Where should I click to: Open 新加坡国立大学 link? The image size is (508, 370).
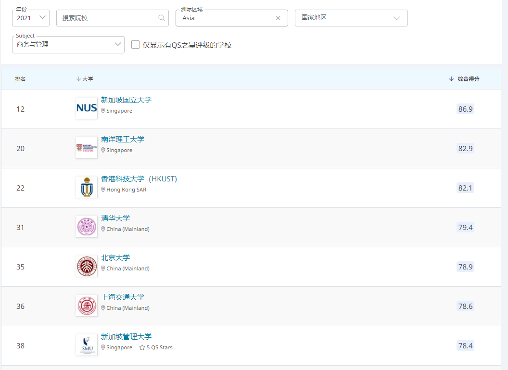(126, 100)
